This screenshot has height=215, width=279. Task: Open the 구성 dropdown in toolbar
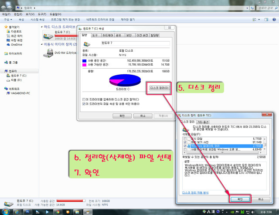point(8,20)
